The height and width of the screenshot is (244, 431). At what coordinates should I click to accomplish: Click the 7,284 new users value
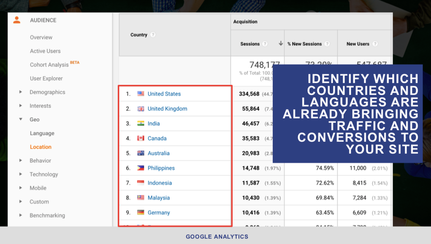pos(359,198)
